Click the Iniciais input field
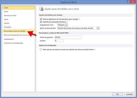Image resolution: width=137 pixels, height=98 pixels. click(x=59, y=41)
